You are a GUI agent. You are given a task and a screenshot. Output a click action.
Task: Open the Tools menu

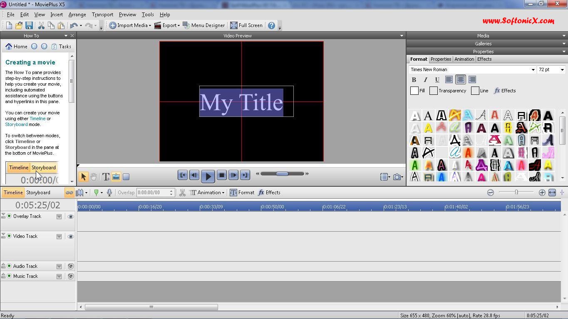(x=148, y=14)
